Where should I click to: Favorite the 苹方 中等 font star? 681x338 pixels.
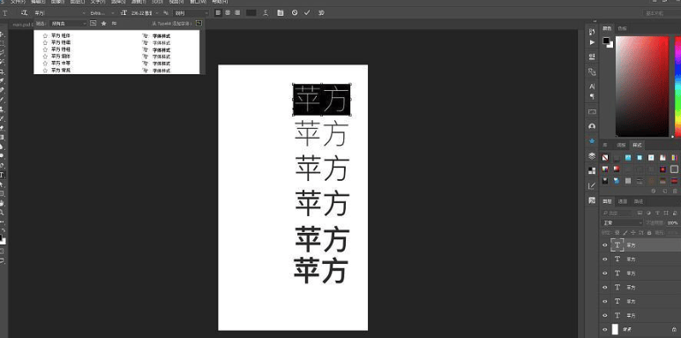(45, 63)
